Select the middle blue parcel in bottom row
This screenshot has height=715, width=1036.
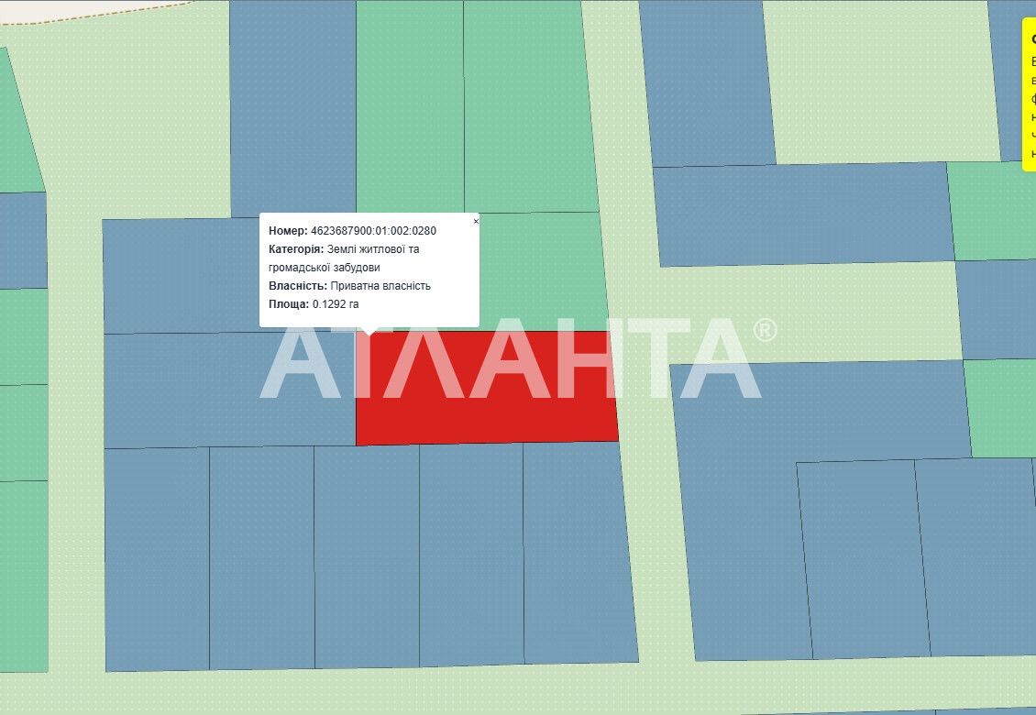tap(367, 556)
